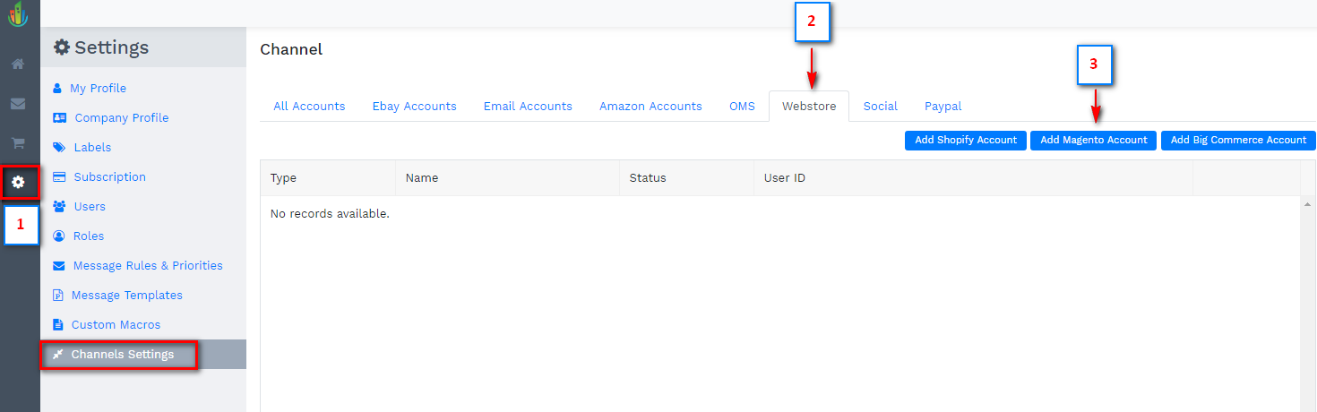Image resolution: width=1317 pixels, height=412 pixels.
Task: Click the Subscription card icon
Action: (59, 177)
